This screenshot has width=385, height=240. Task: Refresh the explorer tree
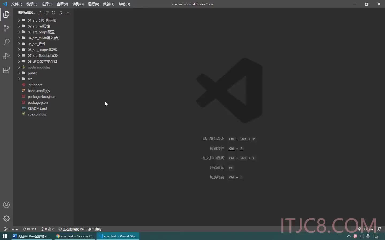pyautogui.click(x=53, y=13)
